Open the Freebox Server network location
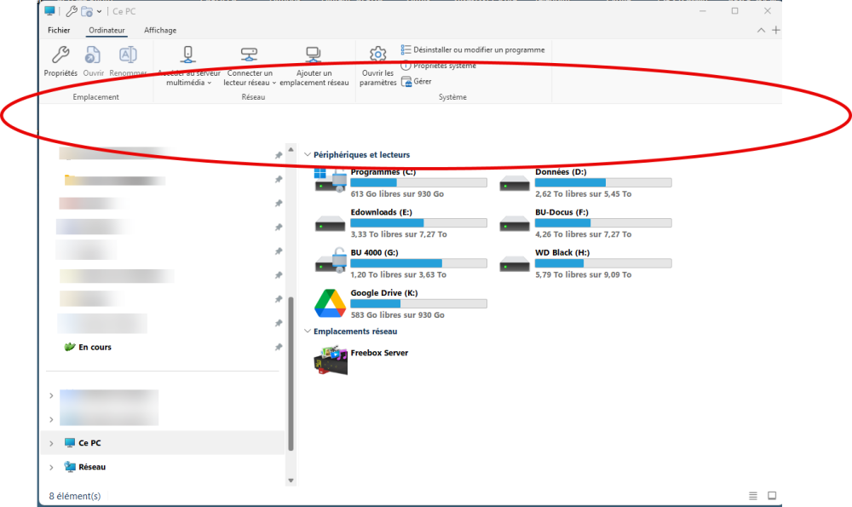Viewport: 852px width, 507px height. click(330, 360)
